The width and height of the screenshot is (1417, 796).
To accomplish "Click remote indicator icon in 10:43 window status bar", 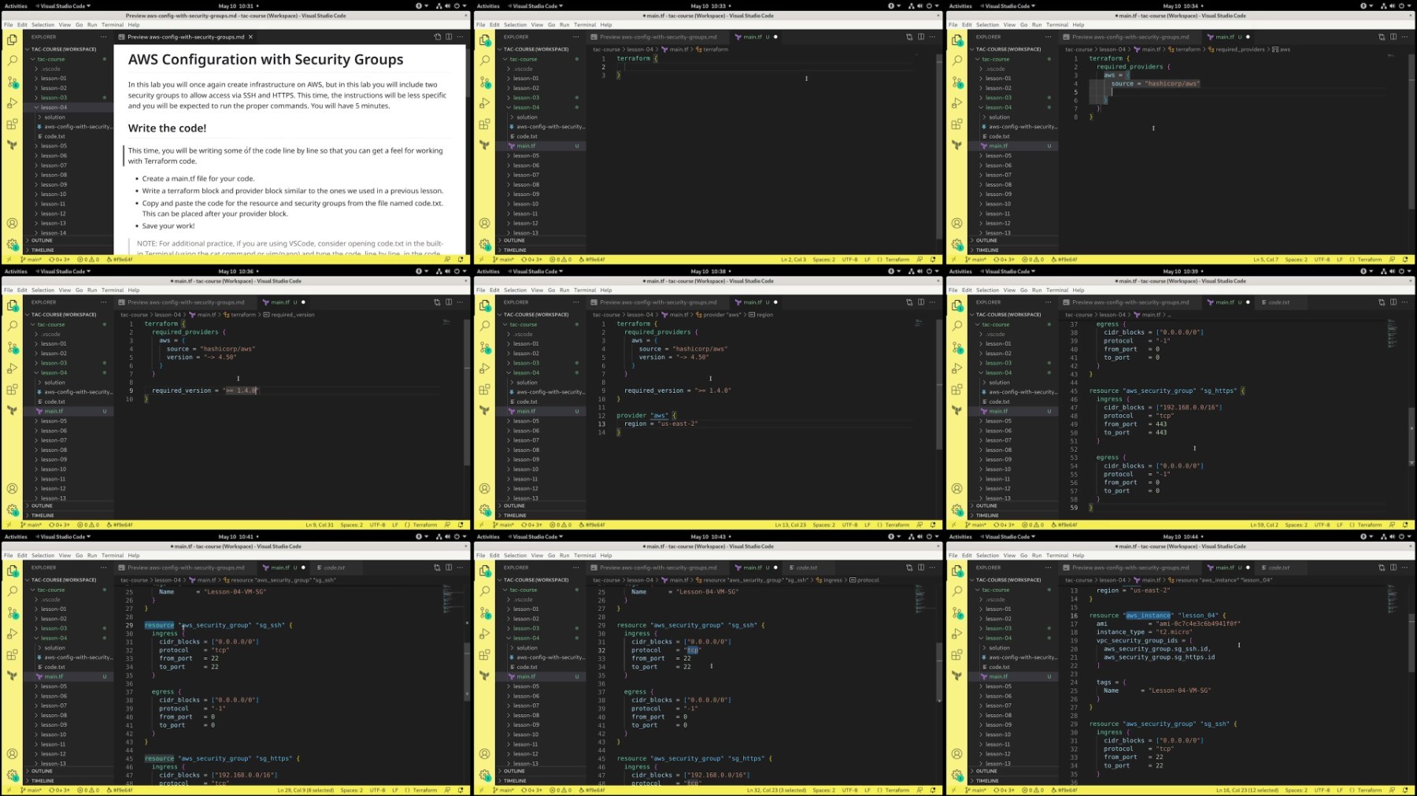I will pyautogui.click(x=481, y=790).
